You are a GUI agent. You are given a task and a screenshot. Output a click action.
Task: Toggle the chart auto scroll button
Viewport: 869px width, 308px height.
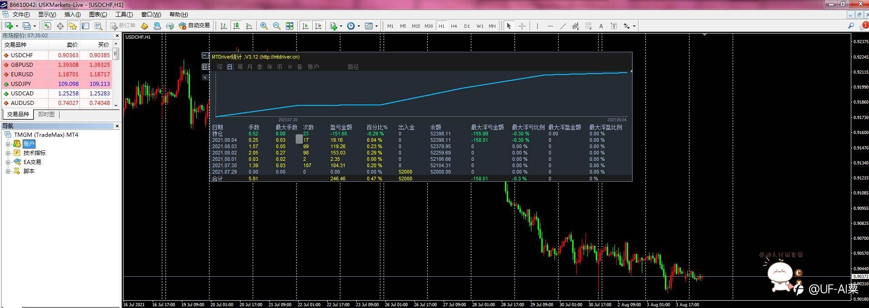pyautogui.click(x=305, y=26)
